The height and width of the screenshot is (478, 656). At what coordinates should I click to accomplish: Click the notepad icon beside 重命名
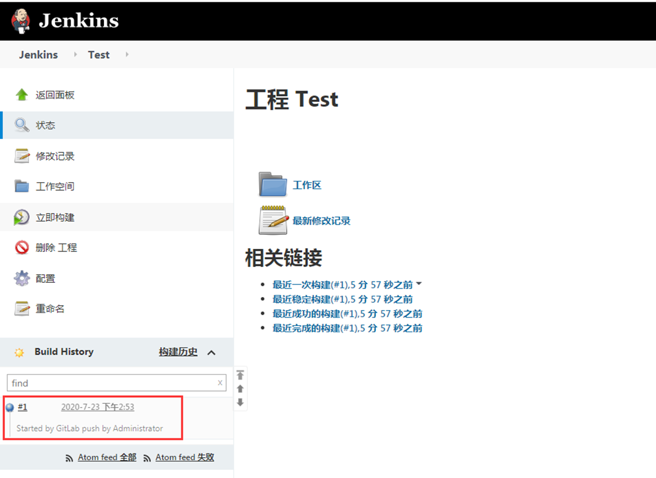click(x=22, y=308)
